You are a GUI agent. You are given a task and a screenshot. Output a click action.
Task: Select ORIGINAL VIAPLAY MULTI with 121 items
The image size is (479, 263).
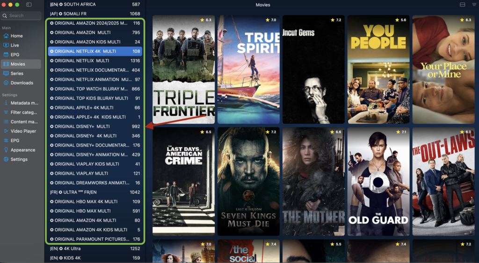95,173
